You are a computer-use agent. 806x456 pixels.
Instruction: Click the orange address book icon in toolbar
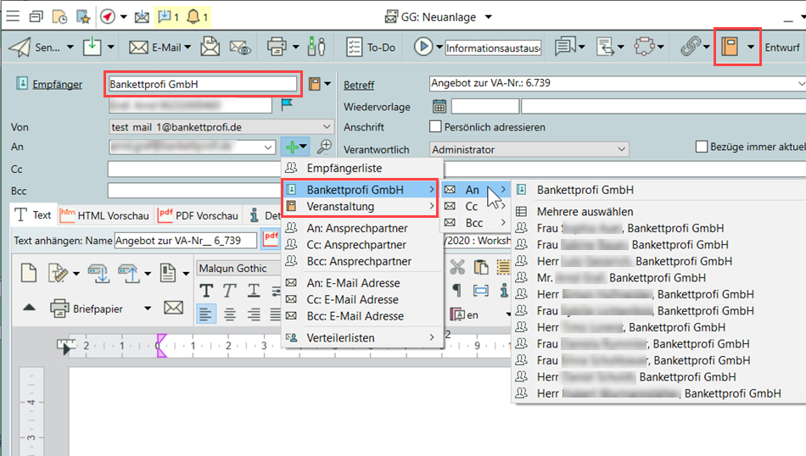(x=729, y=47)
